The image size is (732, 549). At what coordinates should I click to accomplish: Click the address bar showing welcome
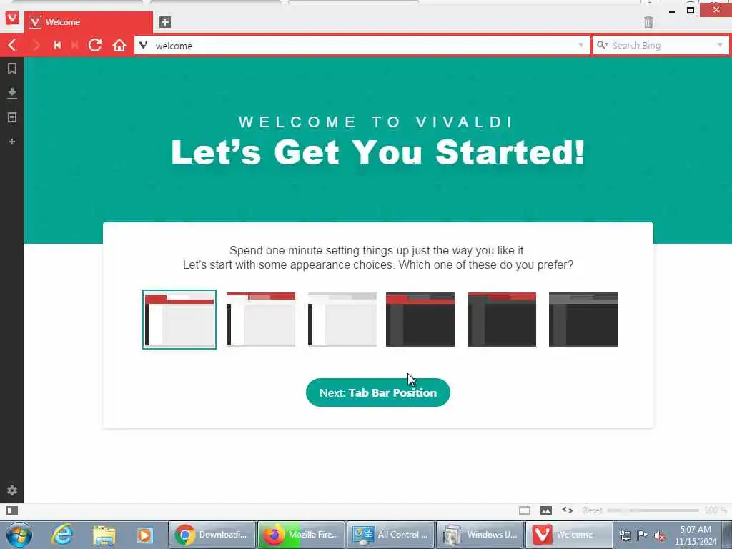[362, 46]
